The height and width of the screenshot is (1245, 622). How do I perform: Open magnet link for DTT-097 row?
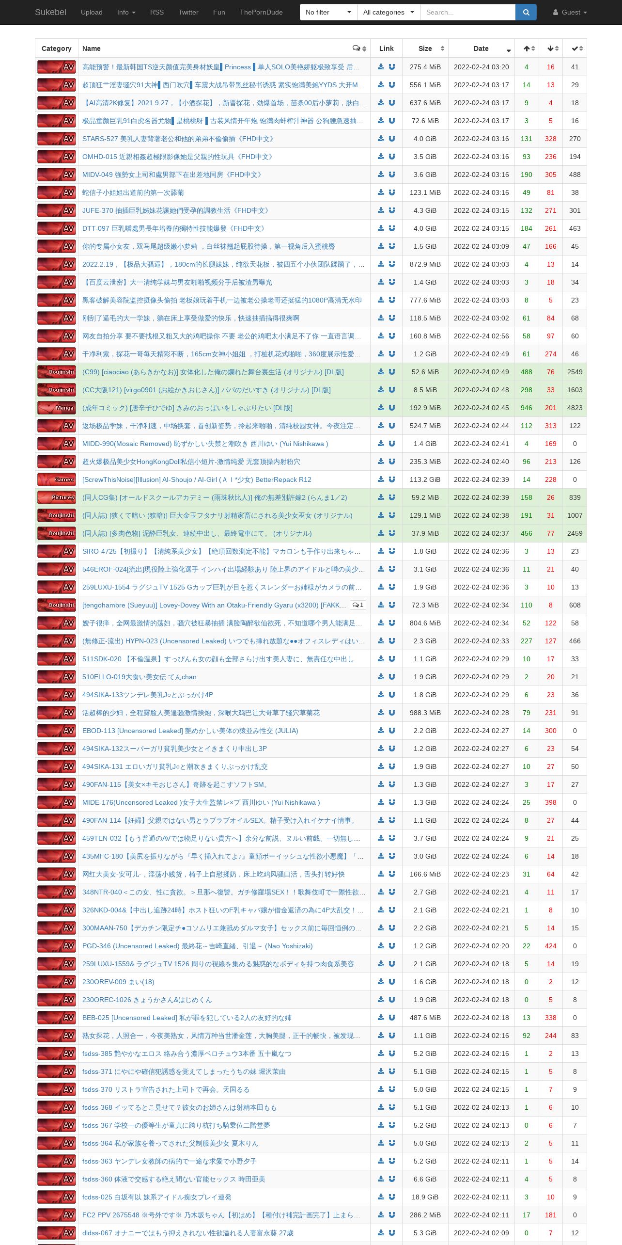[x=392, y=228]
